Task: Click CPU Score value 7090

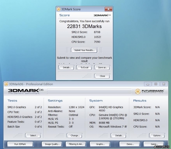Action: click(97, 42)
